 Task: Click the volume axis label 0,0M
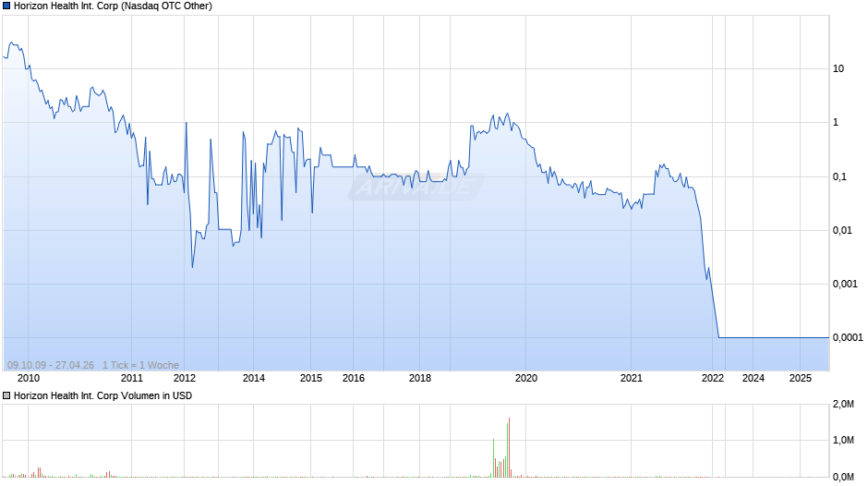pos(843,477)
